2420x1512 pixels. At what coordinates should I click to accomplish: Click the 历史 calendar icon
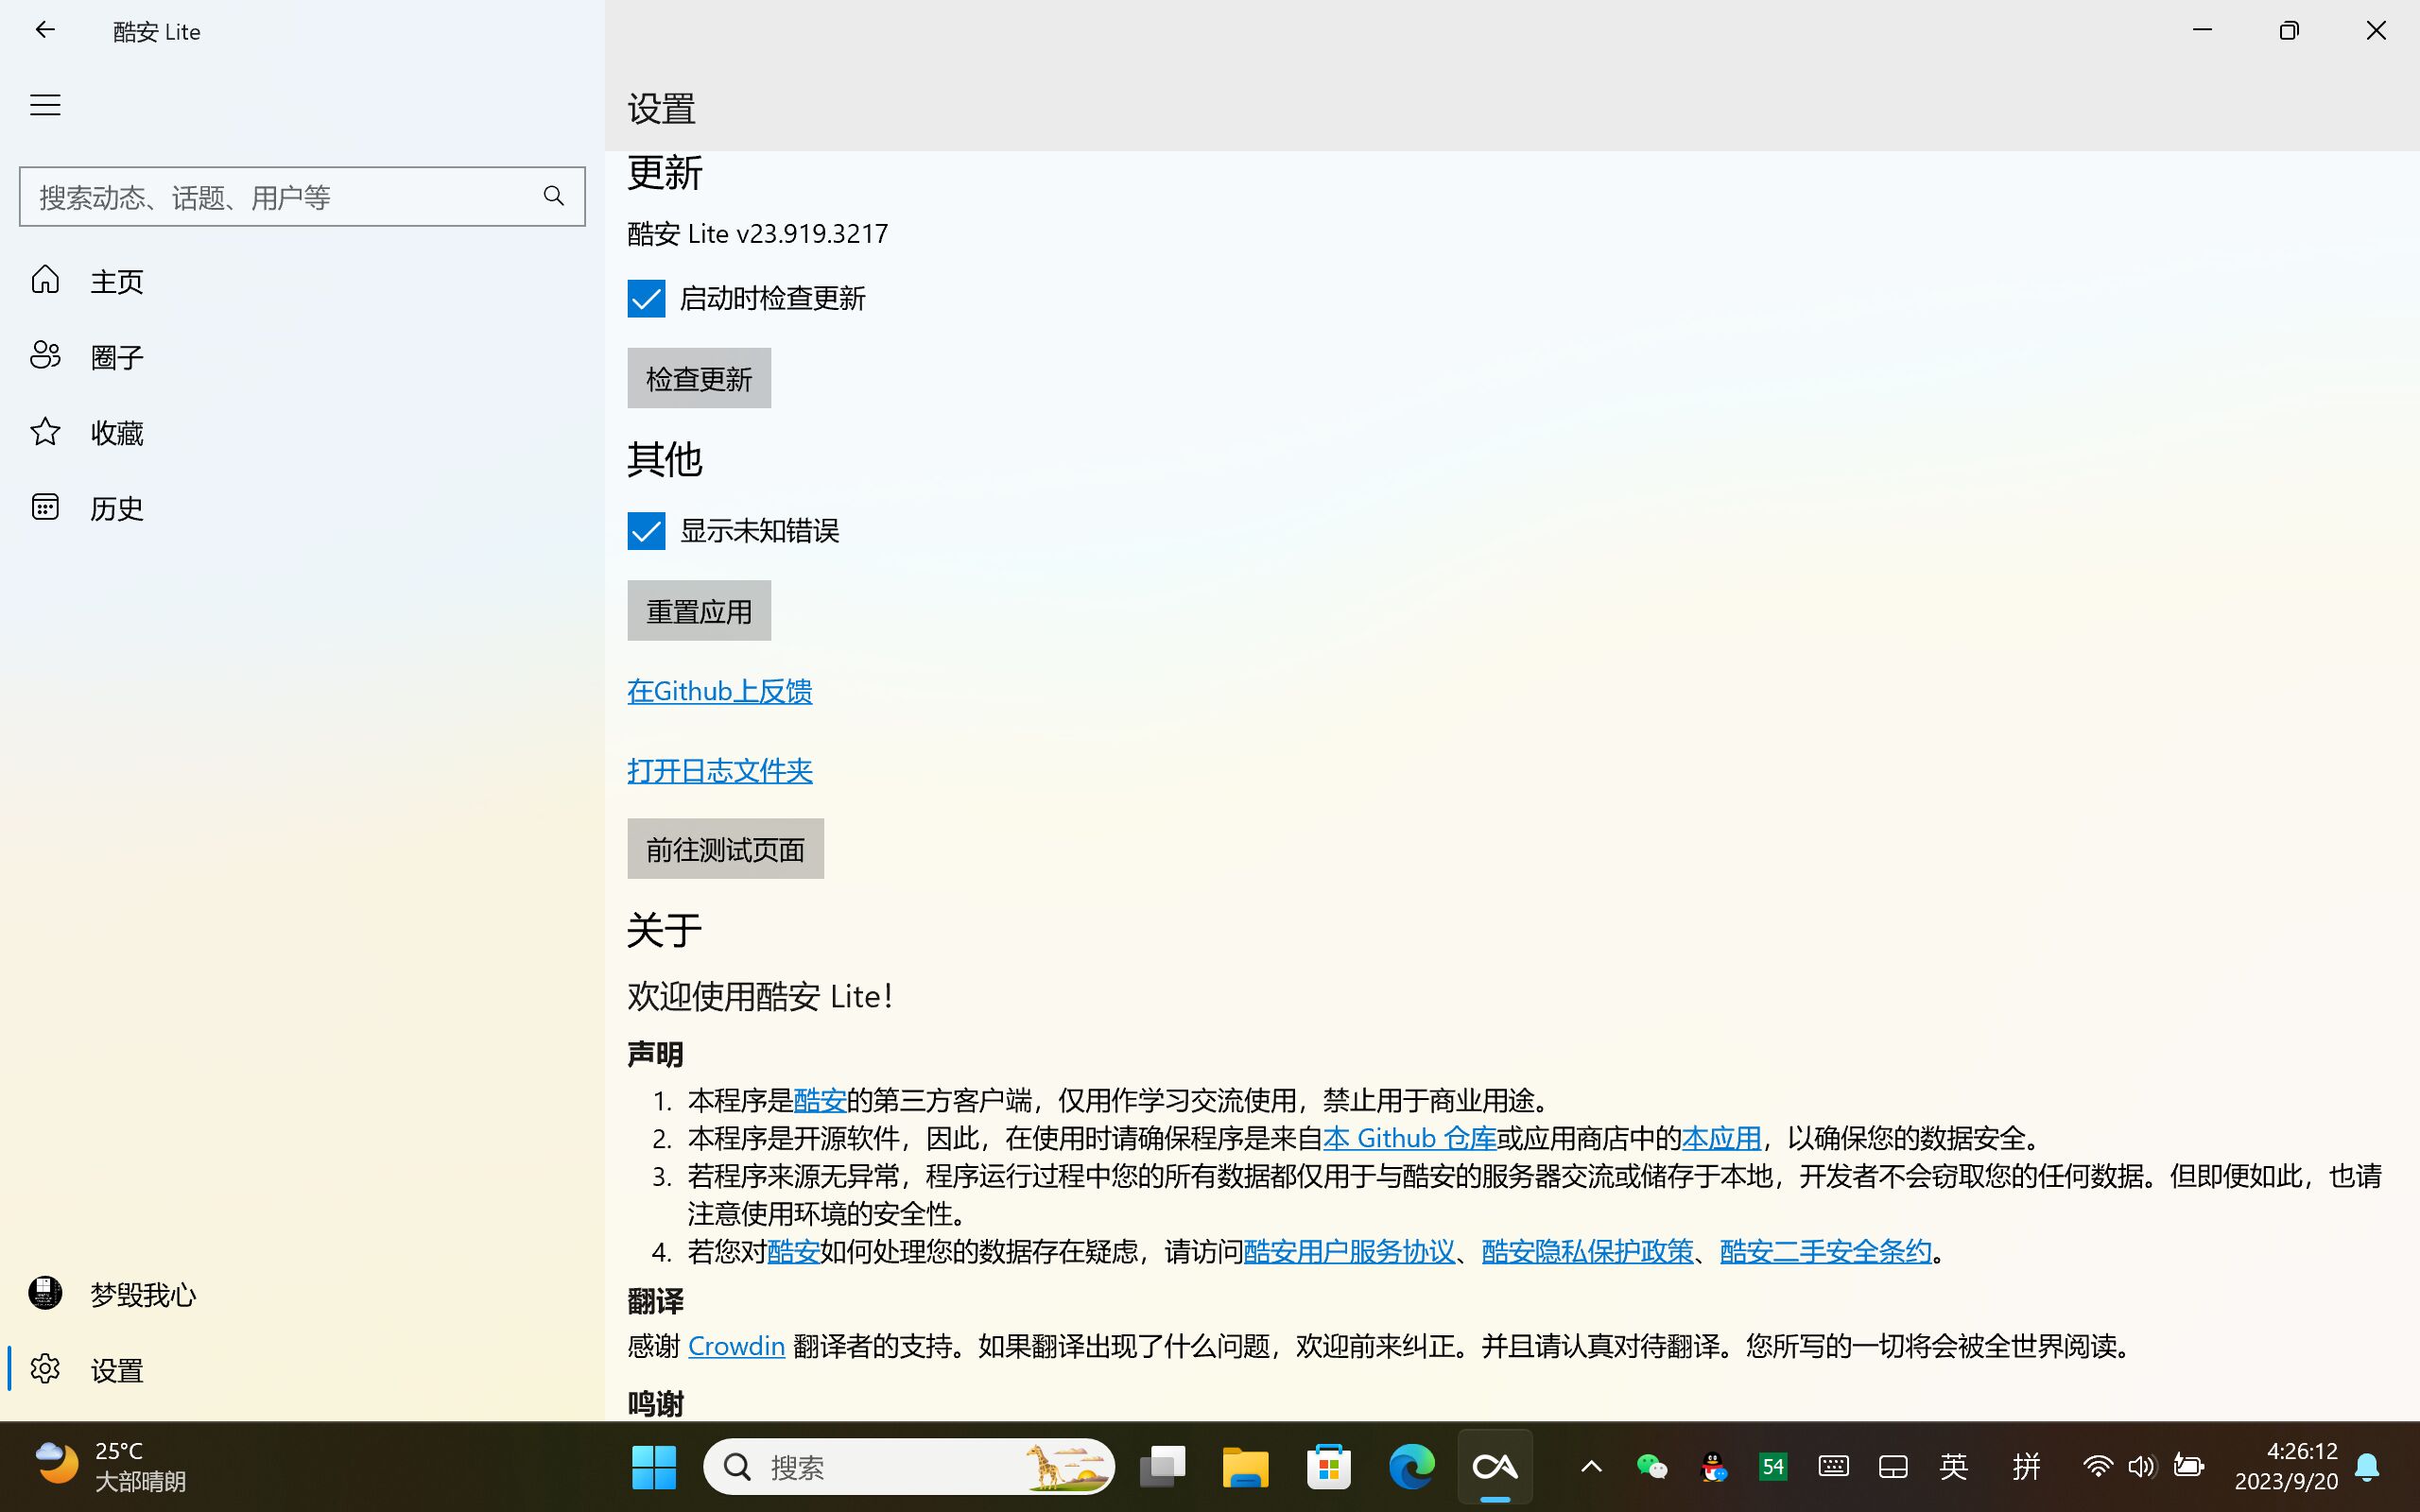click(45, 506)
